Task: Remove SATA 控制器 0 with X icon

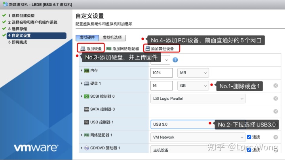Action: coord(275,111)
